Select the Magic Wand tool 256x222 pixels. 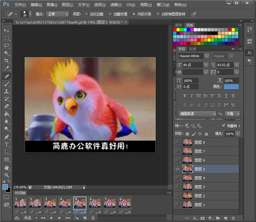[7, 53]
